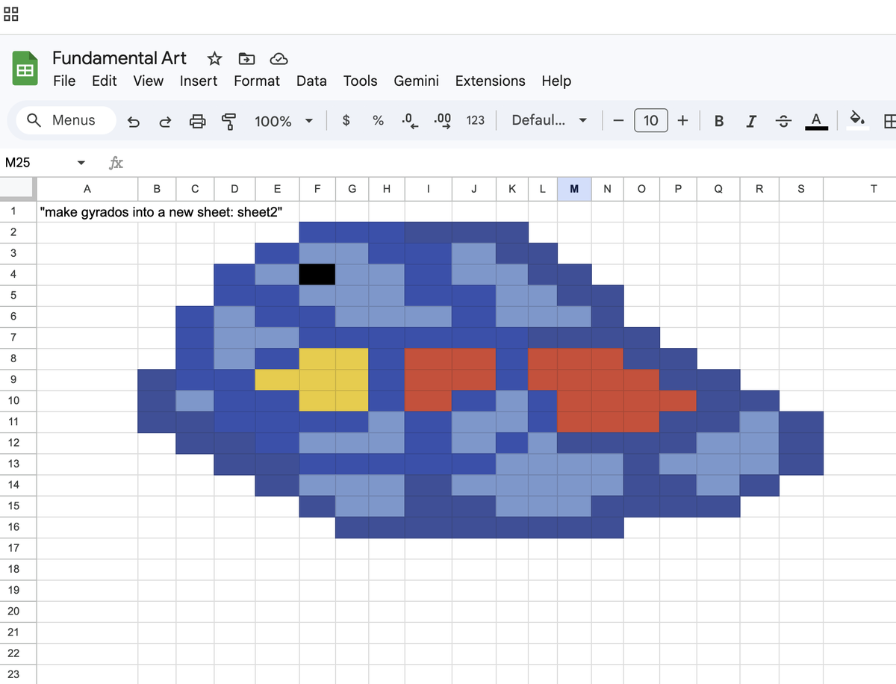Select yellow cell E9
Image resolution: width=896 pixels, height=684 pixels.
click(x=277, y=379)
